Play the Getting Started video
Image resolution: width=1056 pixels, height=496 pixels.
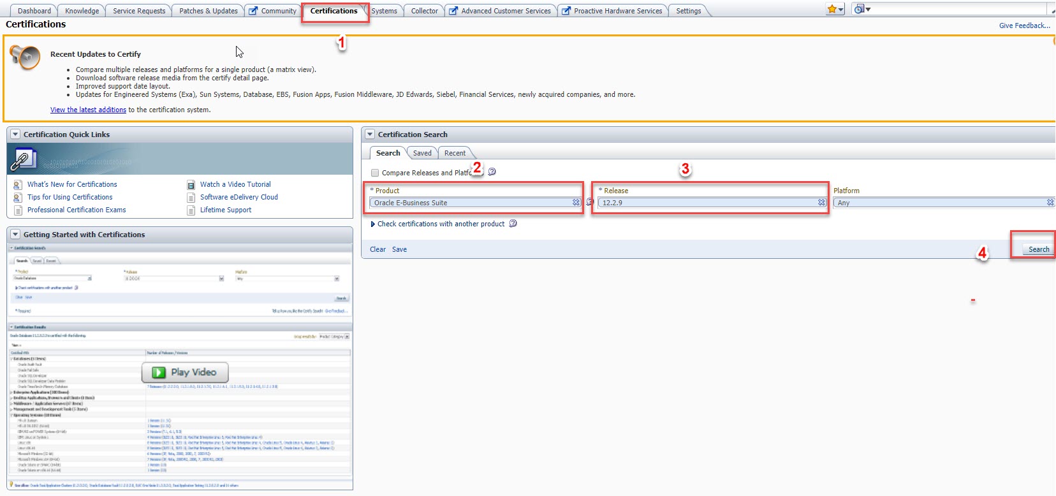coord(185,372)
